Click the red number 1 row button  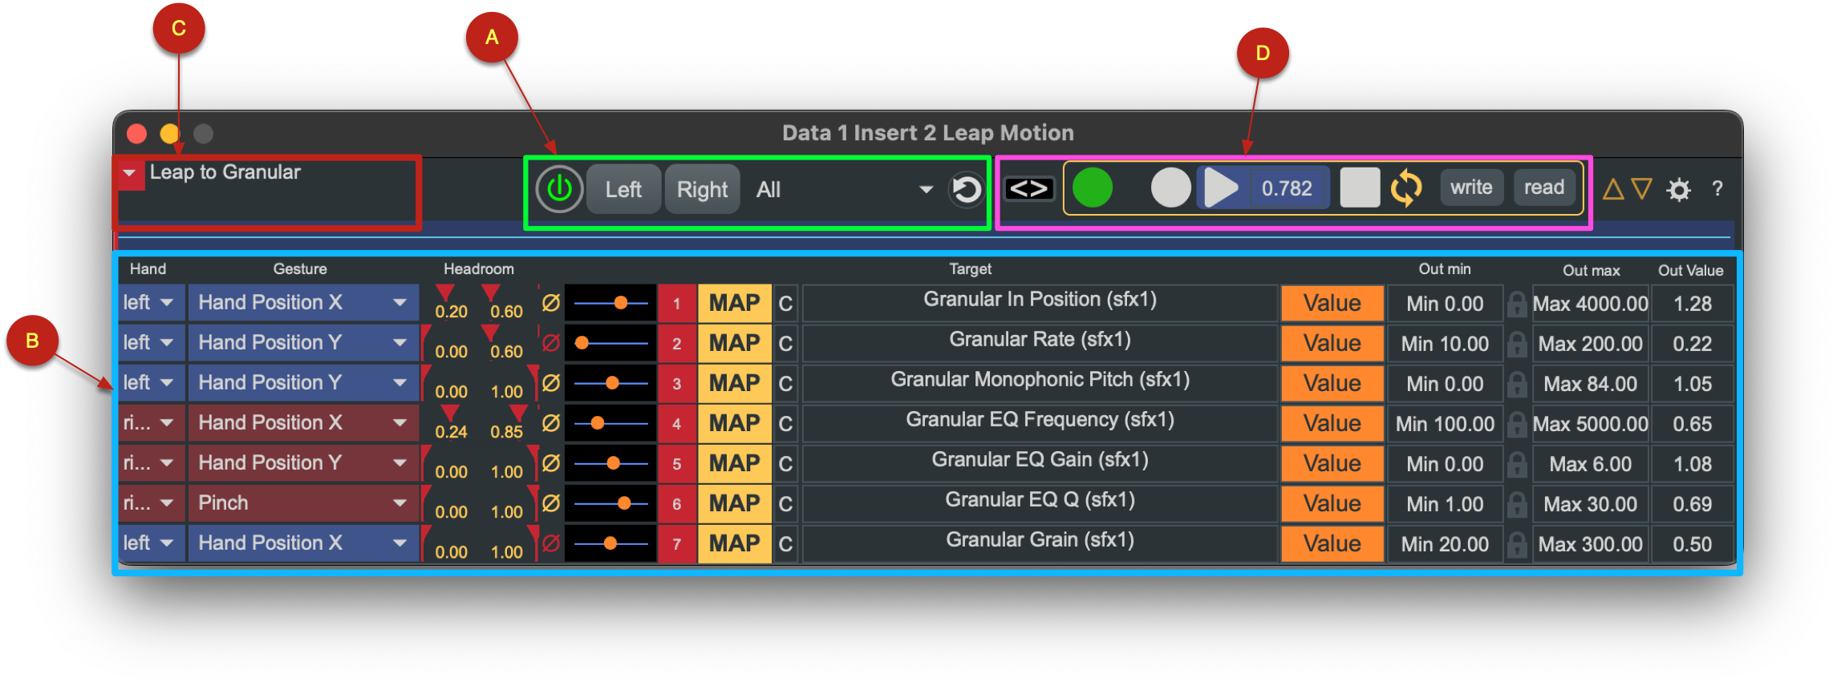pyautogui.click(x=677, y=304)
